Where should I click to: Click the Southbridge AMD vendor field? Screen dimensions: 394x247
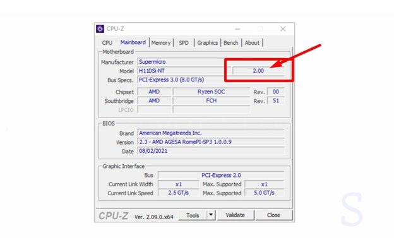tap(154, 101)
